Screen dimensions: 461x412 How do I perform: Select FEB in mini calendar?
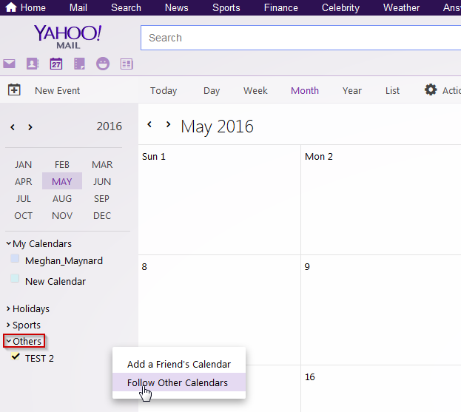(61, 164)
